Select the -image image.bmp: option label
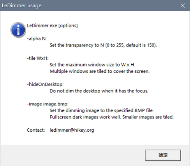190x166 pixels. (x=47, y=104)
